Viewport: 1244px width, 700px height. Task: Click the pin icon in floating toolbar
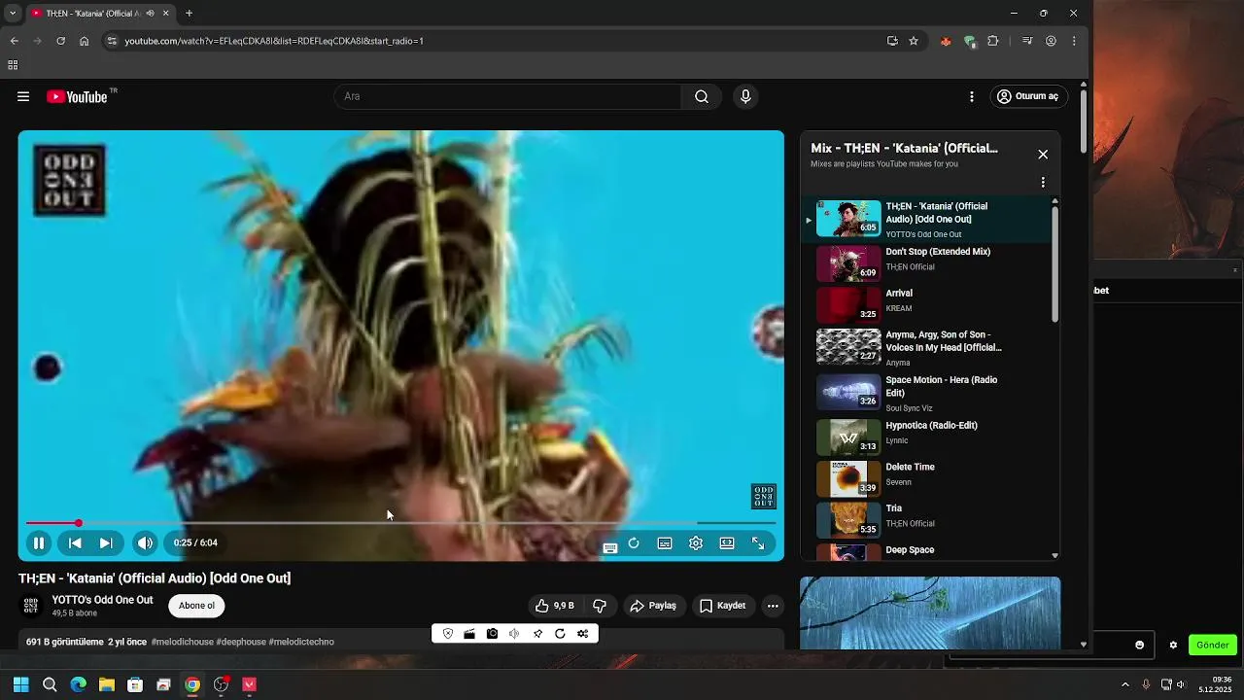pos(537,634)
